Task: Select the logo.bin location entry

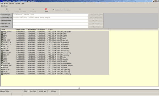Action: (x=58, y=59)
